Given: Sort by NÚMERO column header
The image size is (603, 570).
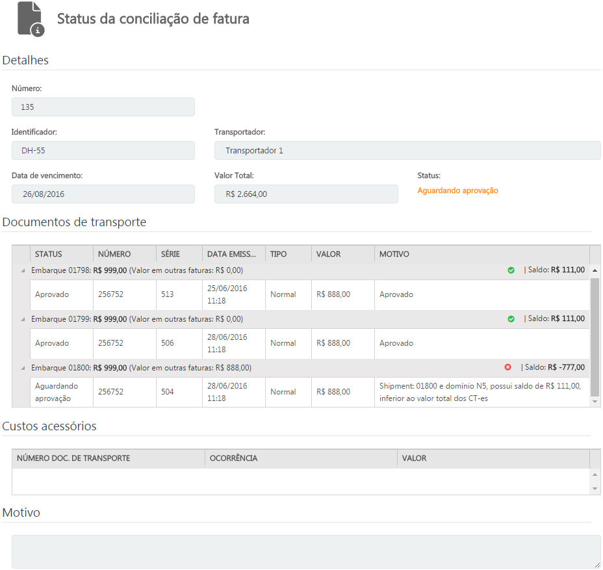Looking at the screenshot, I should tap(125, 254).
